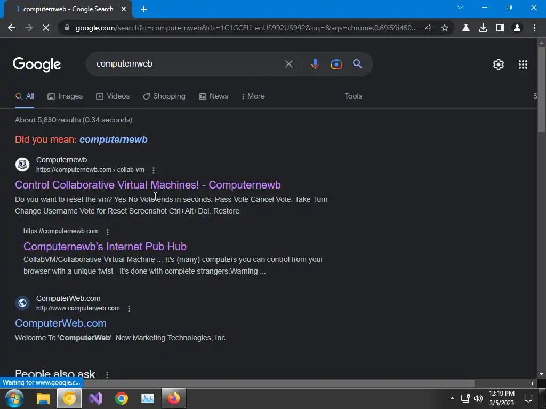Toggle the side panel icon

tap(500, 28)
